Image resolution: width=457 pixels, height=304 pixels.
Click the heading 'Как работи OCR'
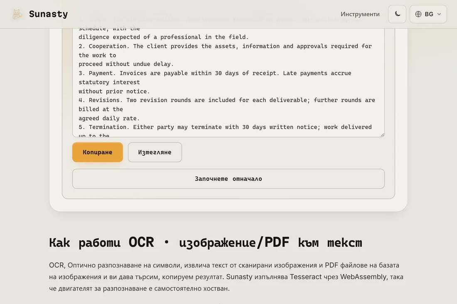[206, 242]
